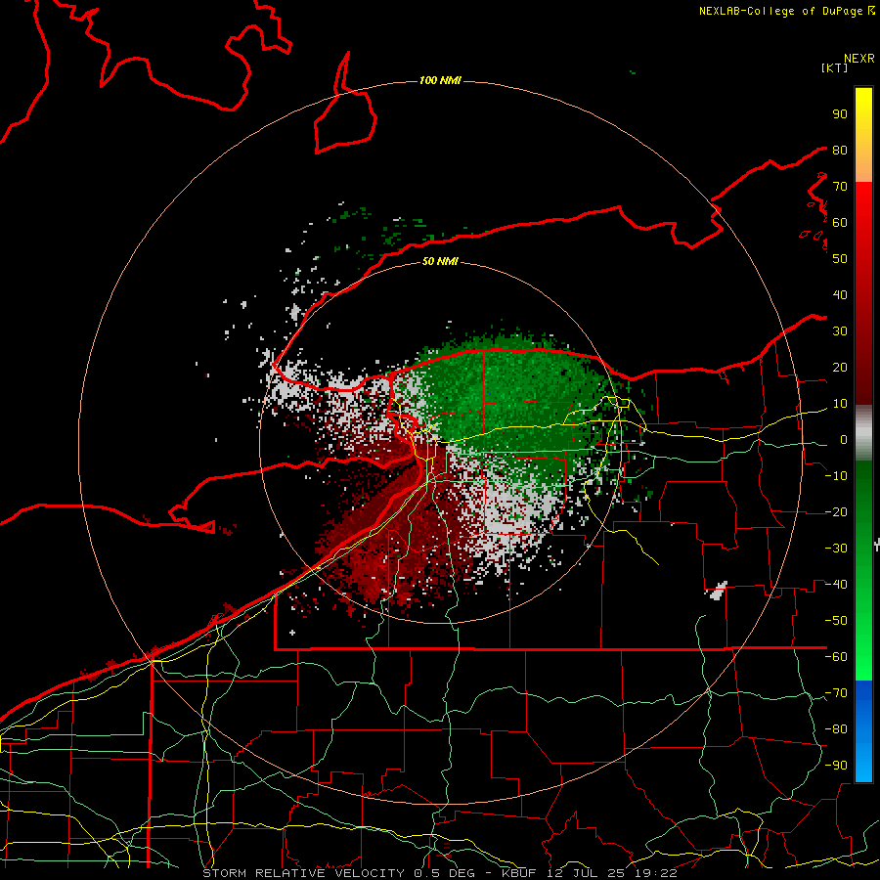Click the -50 value on the velocity legend
Viewport: 880px width, 880px height.
[836, 621]
